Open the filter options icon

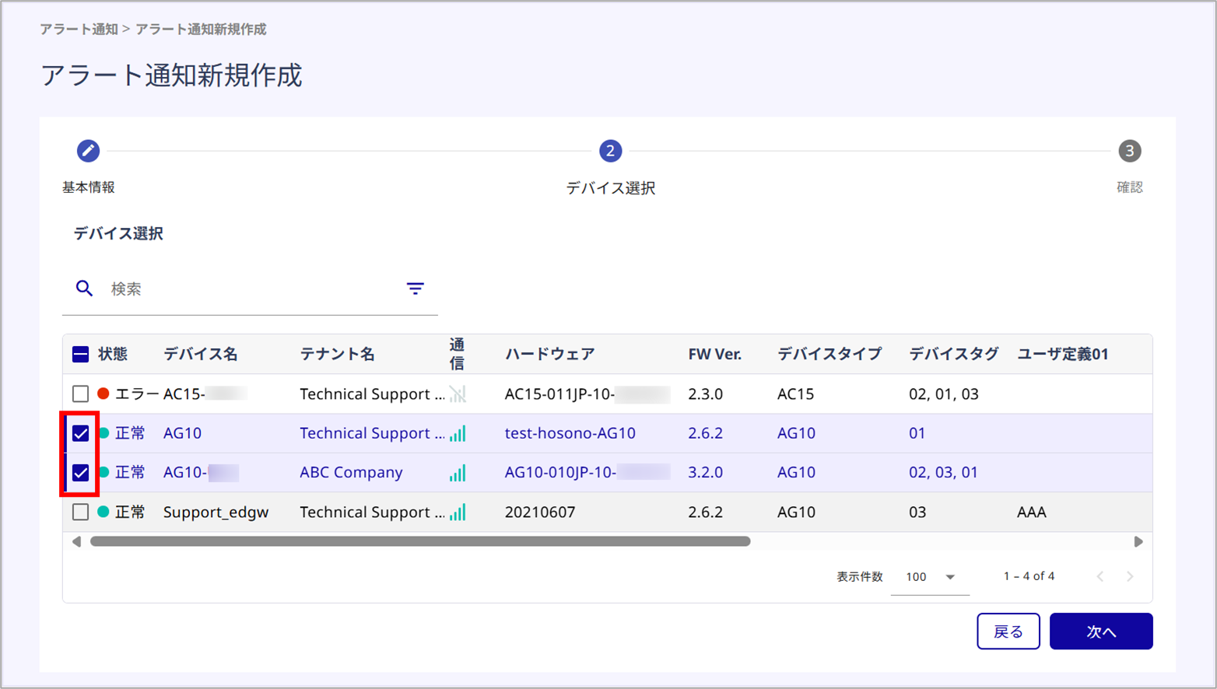[416, 289]
